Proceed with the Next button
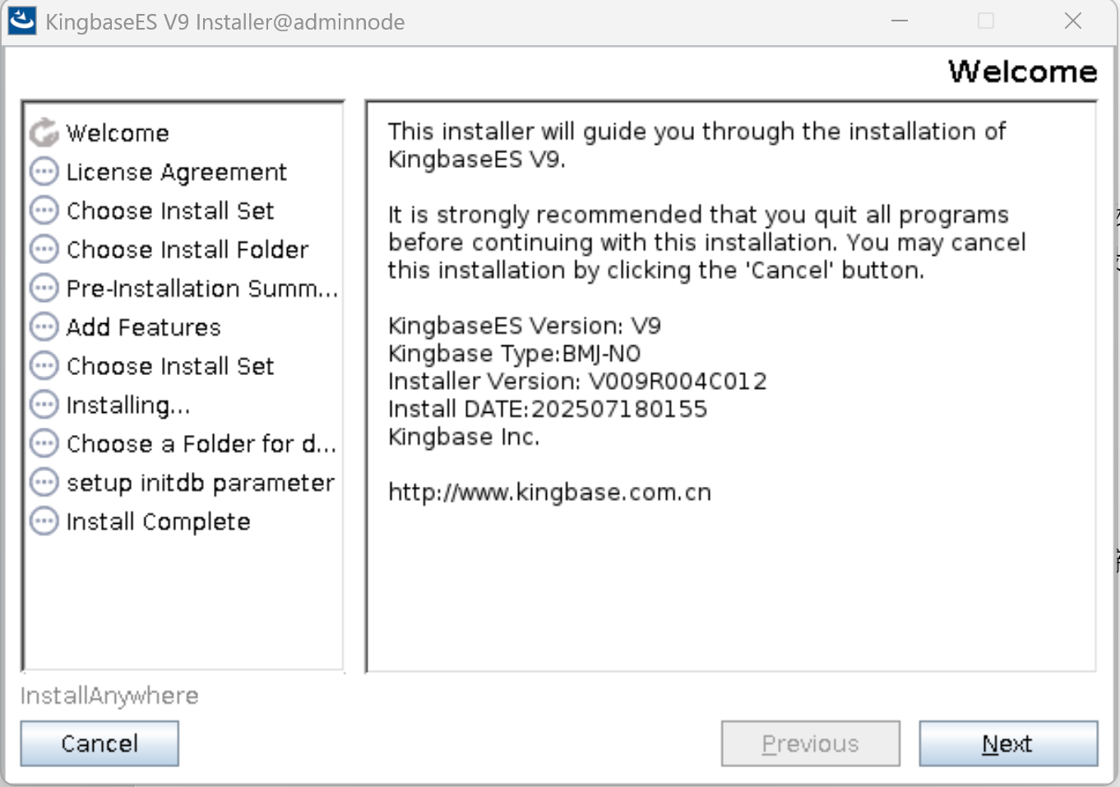This screenshot has height=787, width=1120. coord(1007,743)
